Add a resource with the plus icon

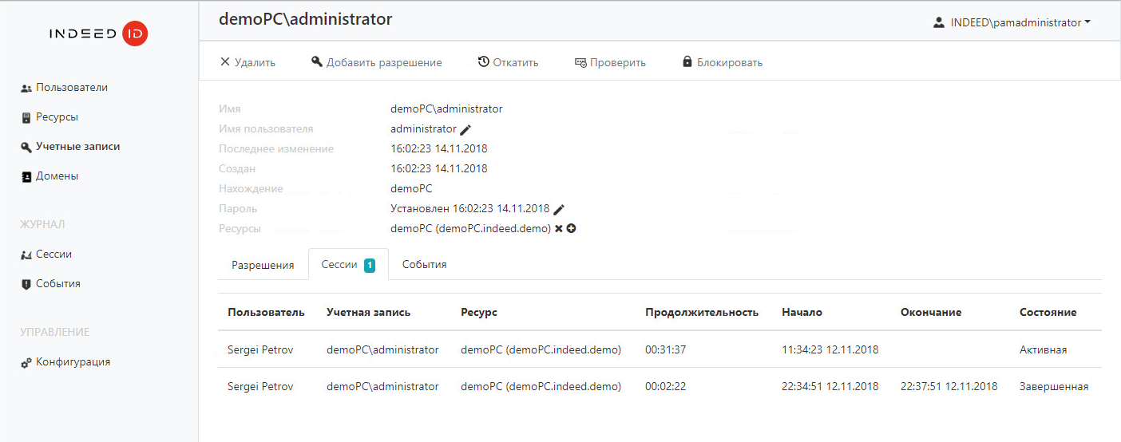point(572,229)
